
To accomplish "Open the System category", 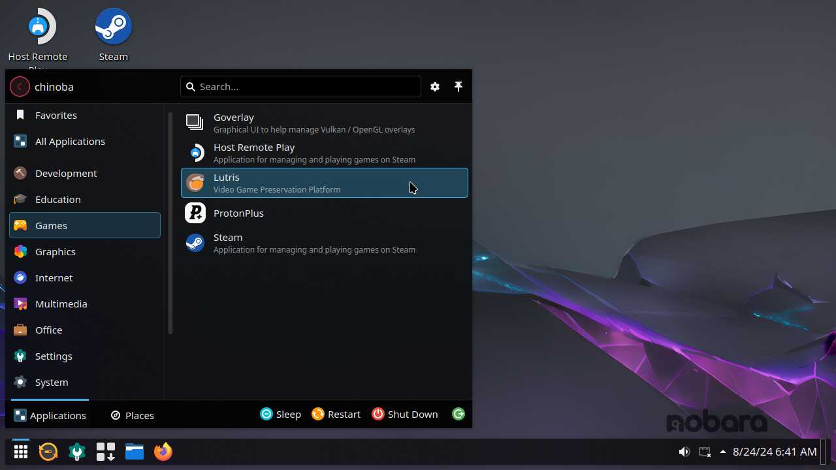I will point(85,382).
